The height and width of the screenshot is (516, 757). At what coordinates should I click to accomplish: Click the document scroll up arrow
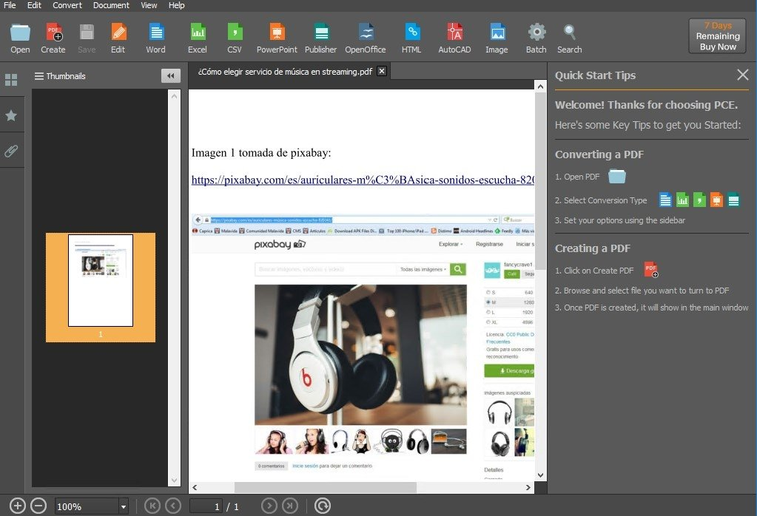coord(540,86)
